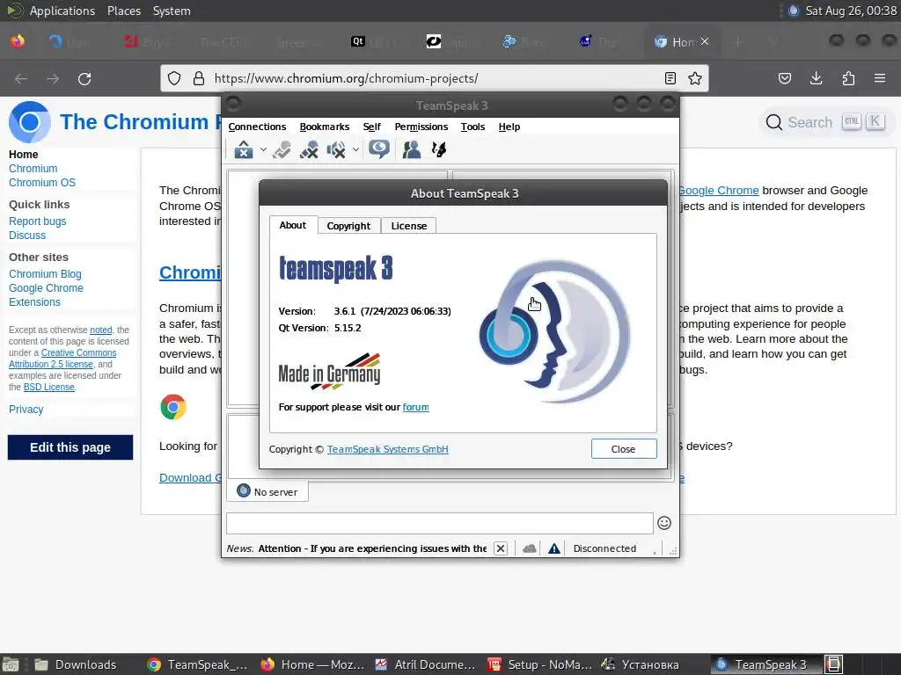Bookmark this page with the star icon
Viewport: 901px width, 675px height.
tap(695, 78)
